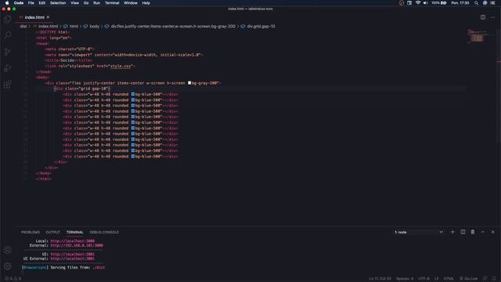
Task: Kill terminal with the trash icon
Action: click(x=473, y=232)
